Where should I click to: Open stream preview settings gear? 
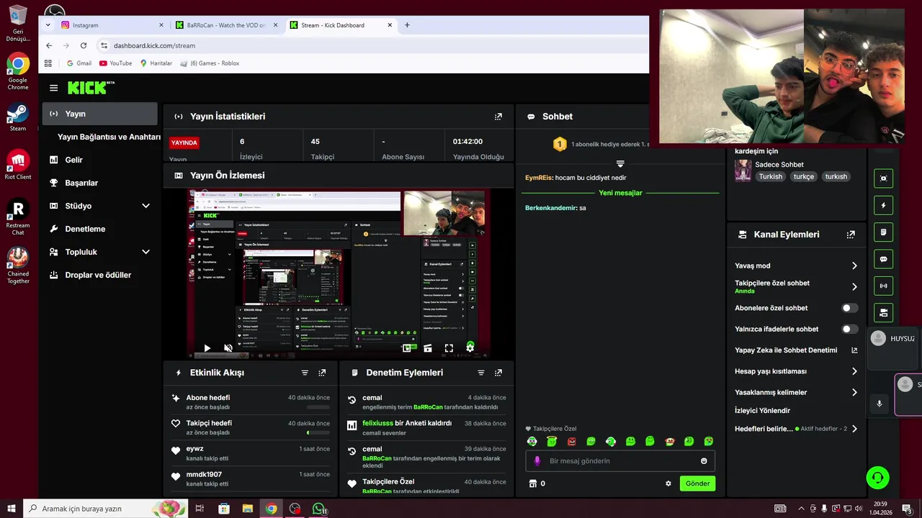click(x=470, y=347)
